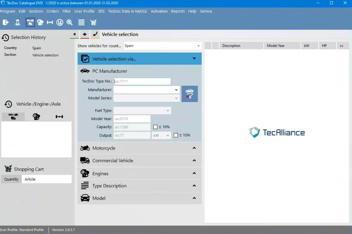Click the Capacity input field
352x234 pixels.
pyautogui.click(x=132, y=127)
